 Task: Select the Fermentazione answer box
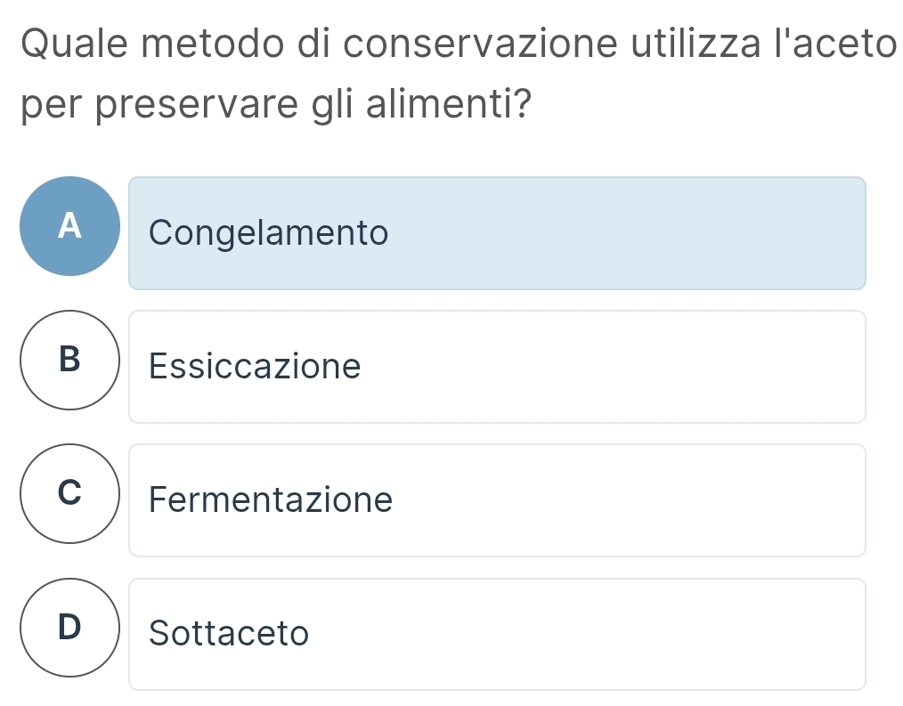497,499
